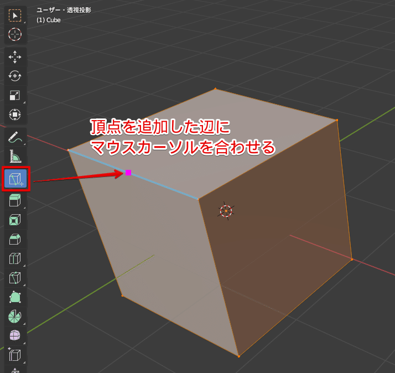Screen dimensions: 395x373
Task: Select the Inset Faces tool
Action: pyautogui.click(x=15, y=220)
